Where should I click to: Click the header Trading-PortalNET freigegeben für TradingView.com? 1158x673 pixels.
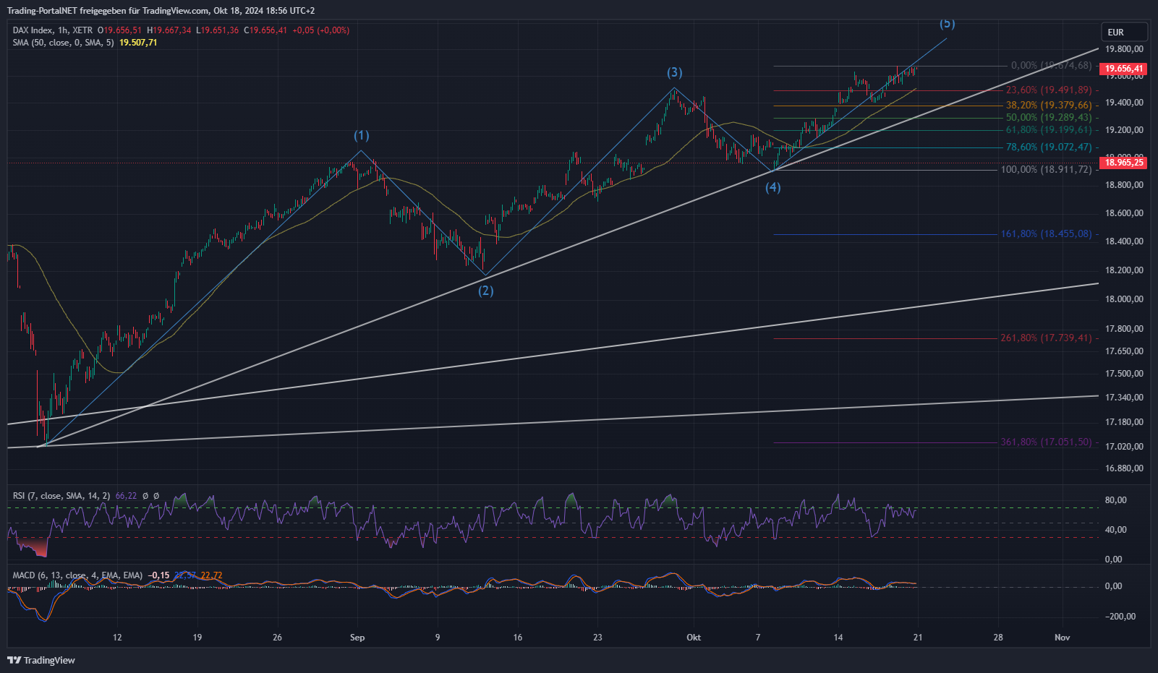click(108, 11)
